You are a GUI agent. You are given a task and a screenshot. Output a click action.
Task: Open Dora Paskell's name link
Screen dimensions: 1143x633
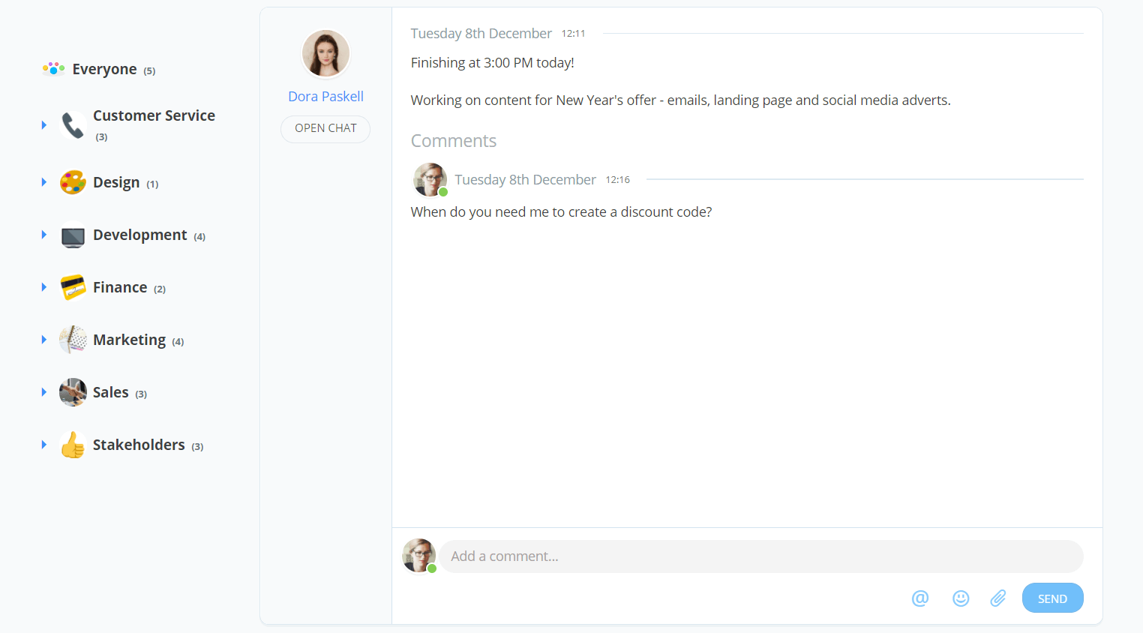(x=325, y=96)
